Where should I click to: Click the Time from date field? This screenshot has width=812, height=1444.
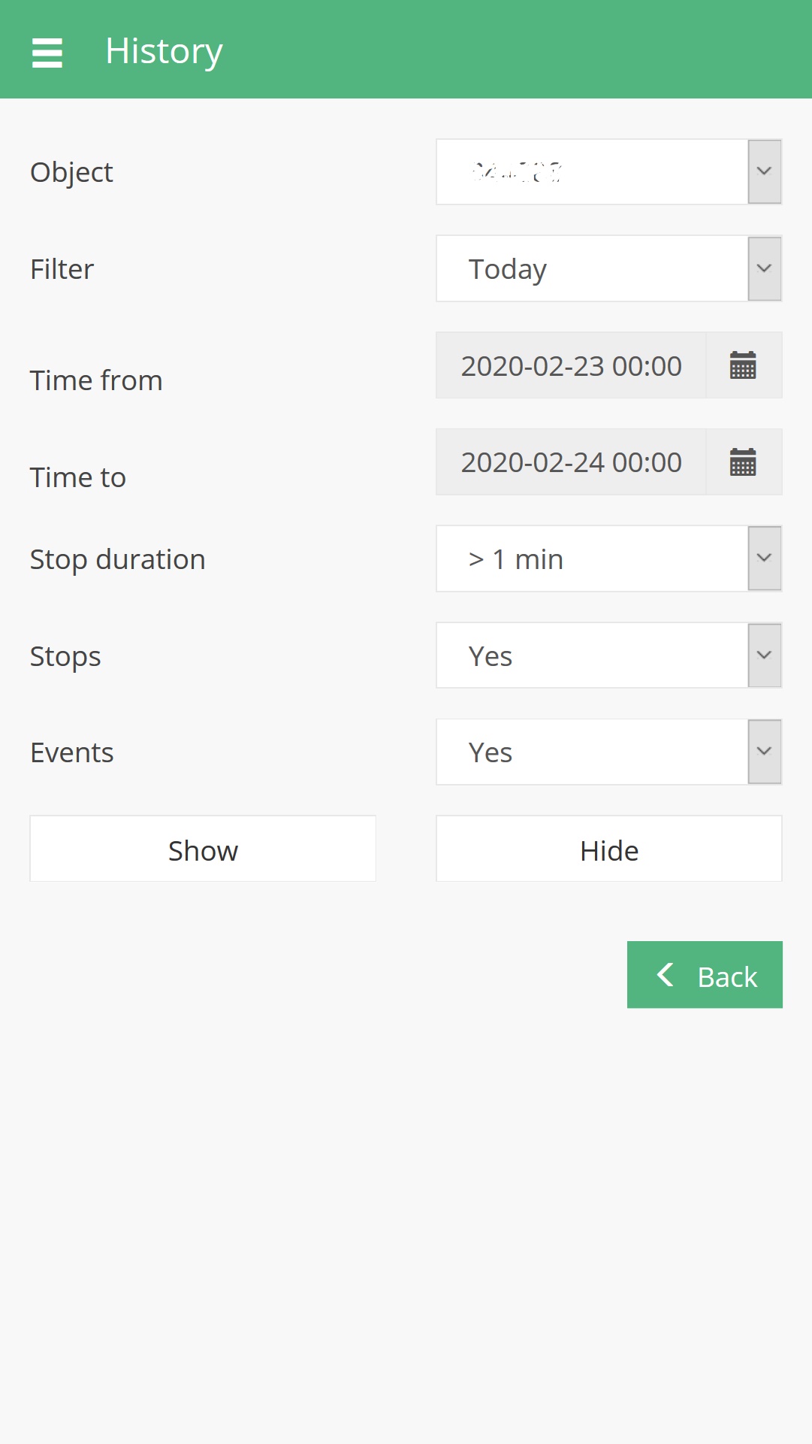click(x=571, y=366)
